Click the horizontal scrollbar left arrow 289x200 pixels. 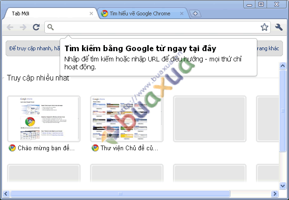6,193
